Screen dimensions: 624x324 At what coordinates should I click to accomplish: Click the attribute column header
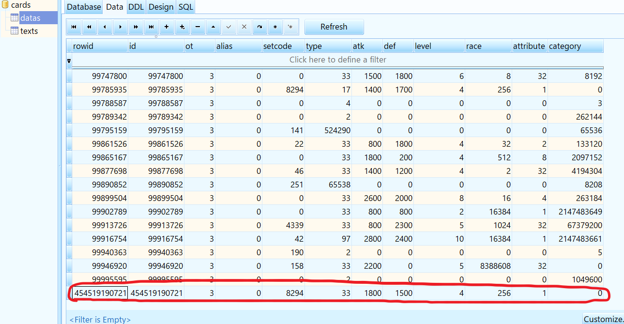pos(530,46)
